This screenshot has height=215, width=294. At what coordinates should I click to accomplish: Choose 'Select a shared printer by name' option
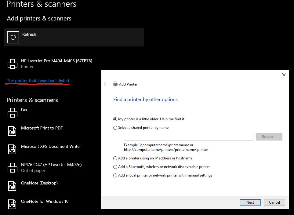(115, 128)
